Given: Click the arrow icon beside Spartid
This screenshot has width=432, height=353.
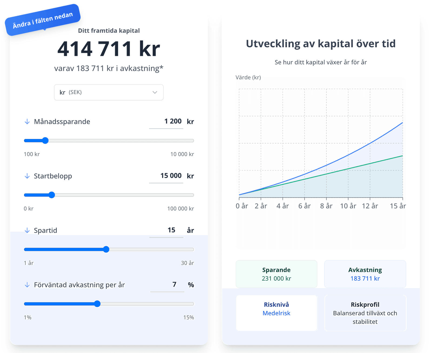Looking at the screenshot, I should pos(27,231).
